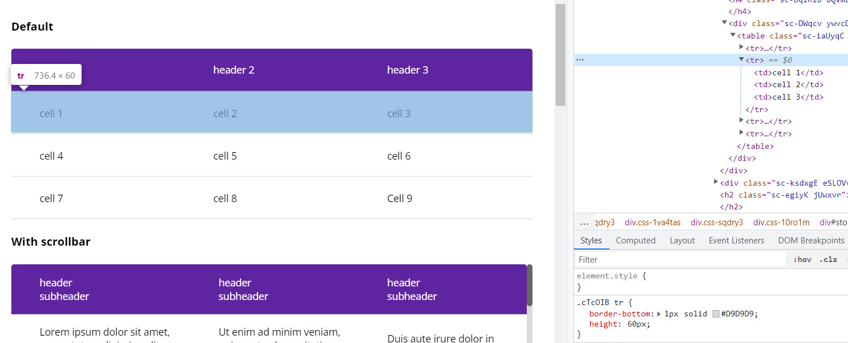Switch to the Styles tab
Image resolution: width=848 pixels, height=343 pixels.
591,241
